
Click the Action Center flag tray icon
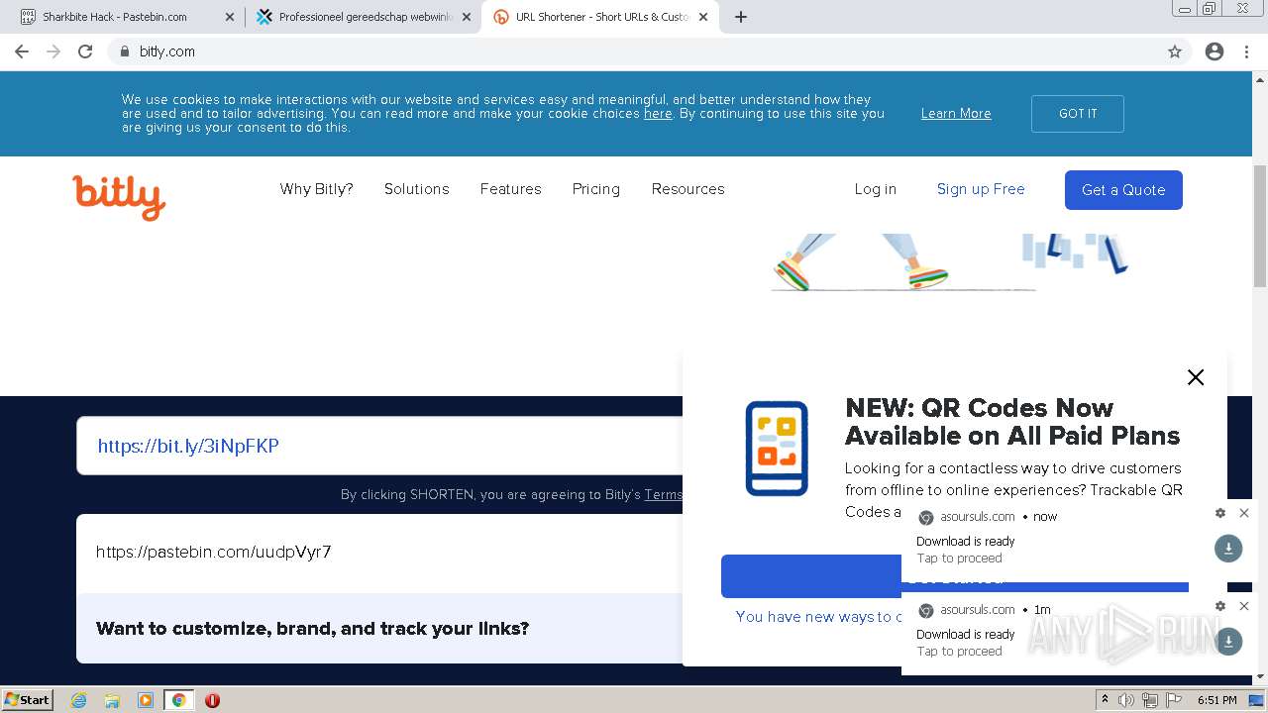pos(1174,700)
